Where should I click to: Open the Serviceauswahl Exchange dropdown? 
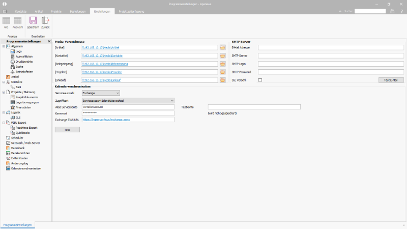pos(101,93)
